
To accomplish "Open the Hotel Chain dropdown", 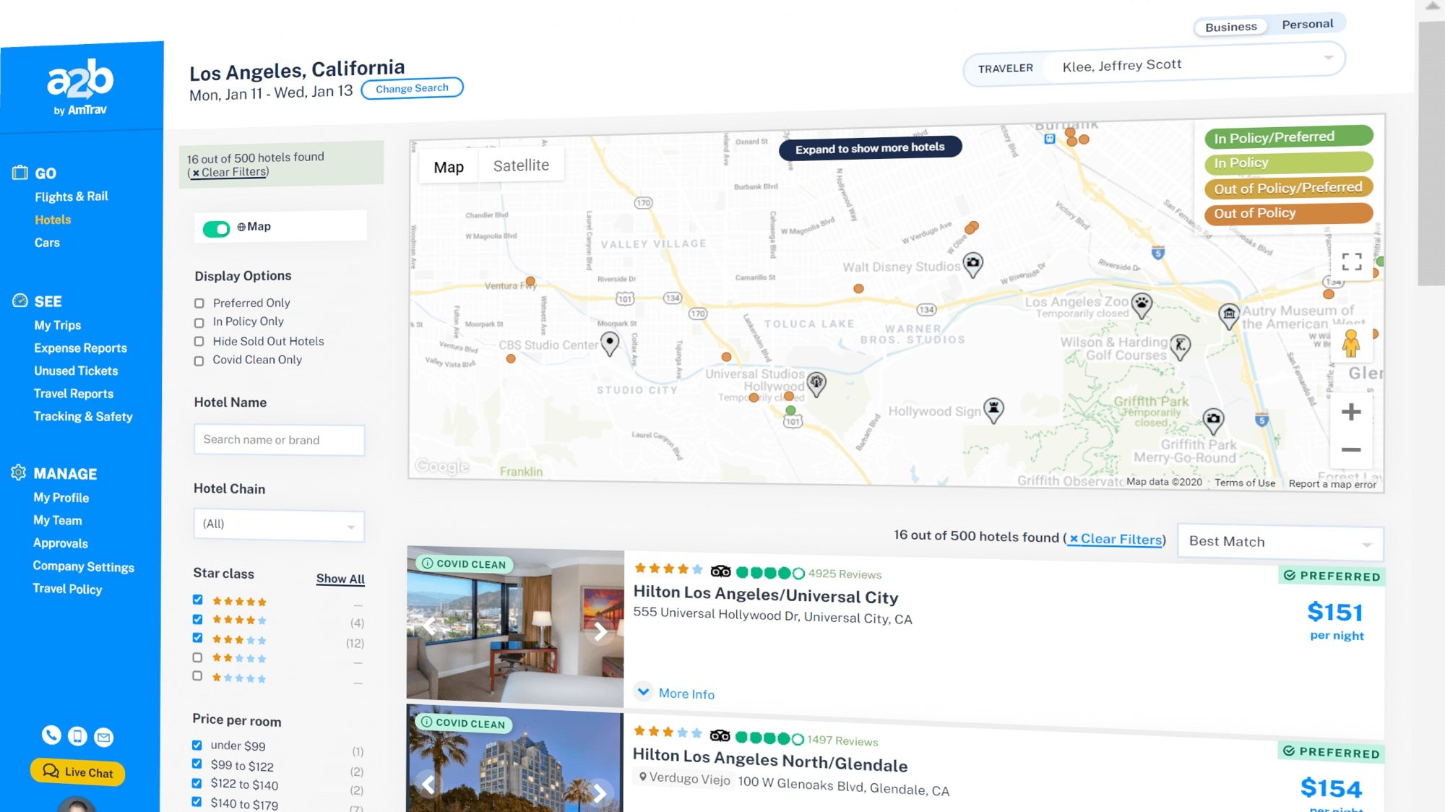I will point(278,525).
